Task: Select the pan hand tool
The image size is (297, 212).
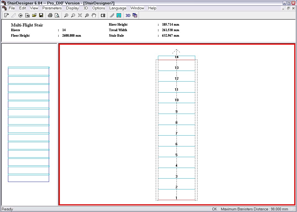Action: (x=94, y=15)
